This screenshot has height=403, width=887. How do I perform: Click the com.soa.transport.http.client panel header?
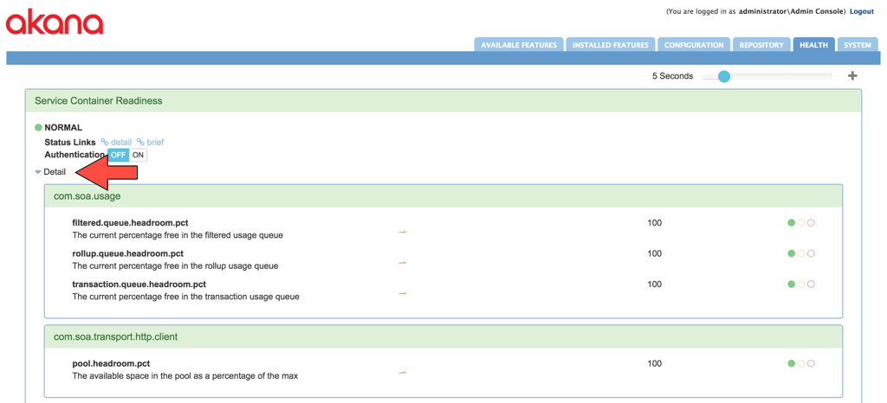(443, 337)
